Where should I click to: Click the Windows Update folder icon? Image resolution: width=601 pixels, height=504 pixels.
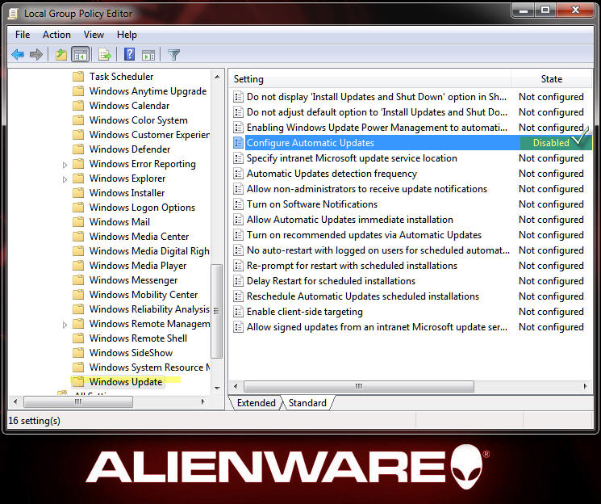(x=78, y=381)
